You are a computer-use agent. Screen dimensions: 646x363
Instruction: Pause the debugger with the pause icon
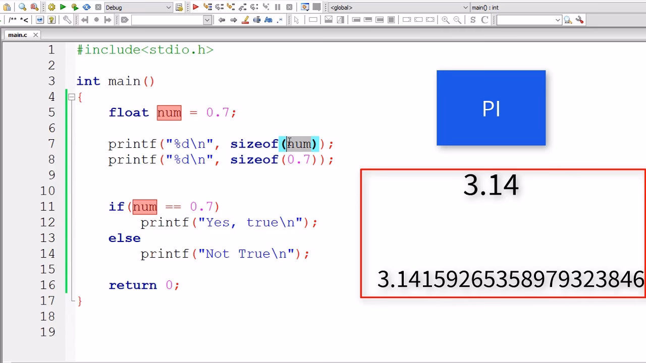tap(278, 7)
